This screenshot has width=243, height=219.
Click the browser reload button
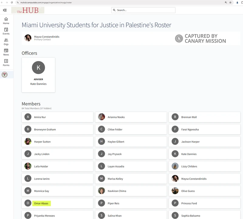12,2
